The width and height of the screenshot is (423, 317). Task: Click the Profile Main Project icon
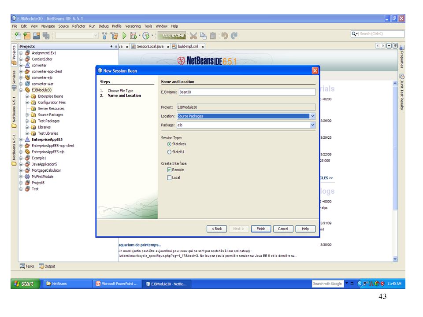point(146,36)
